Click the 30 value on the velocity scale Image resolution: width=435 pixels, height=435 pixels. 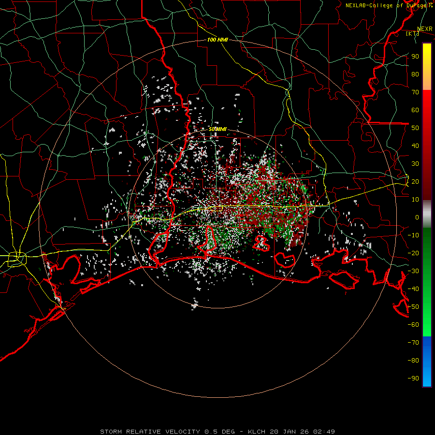pos(415,164)
